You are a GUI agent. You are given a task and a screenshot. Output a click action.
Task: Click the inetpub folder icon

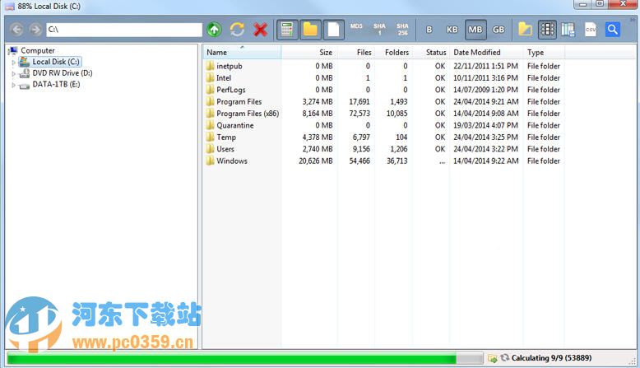[211, 66]
